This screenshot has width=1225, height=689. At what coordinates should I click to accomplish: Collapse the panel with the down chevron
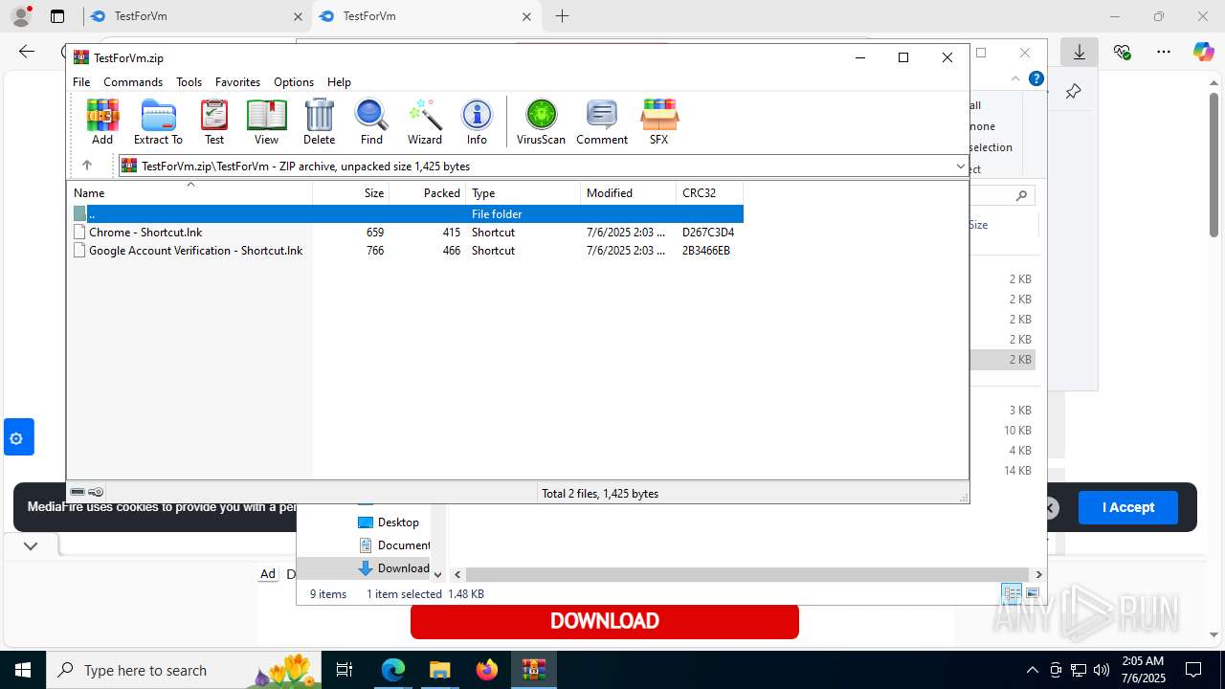[31, 545]
